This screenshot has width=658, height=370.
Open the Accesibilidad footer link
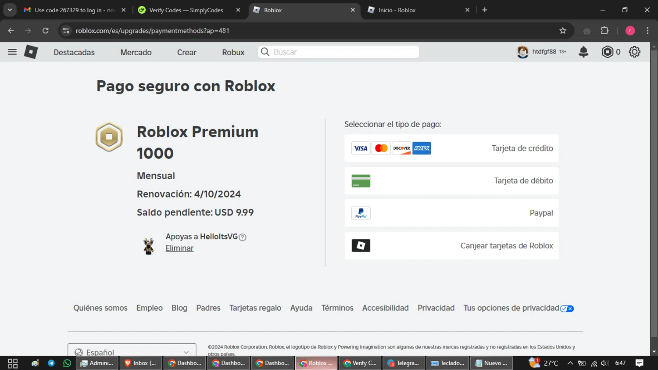[386, 308]
